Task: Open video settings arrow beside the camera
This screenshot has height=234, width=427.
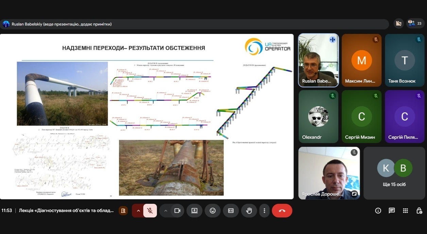Action: tap(166, 211)
